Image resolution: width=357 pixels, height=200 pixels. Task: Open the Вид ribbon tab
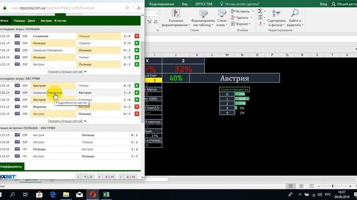[185, 4]
